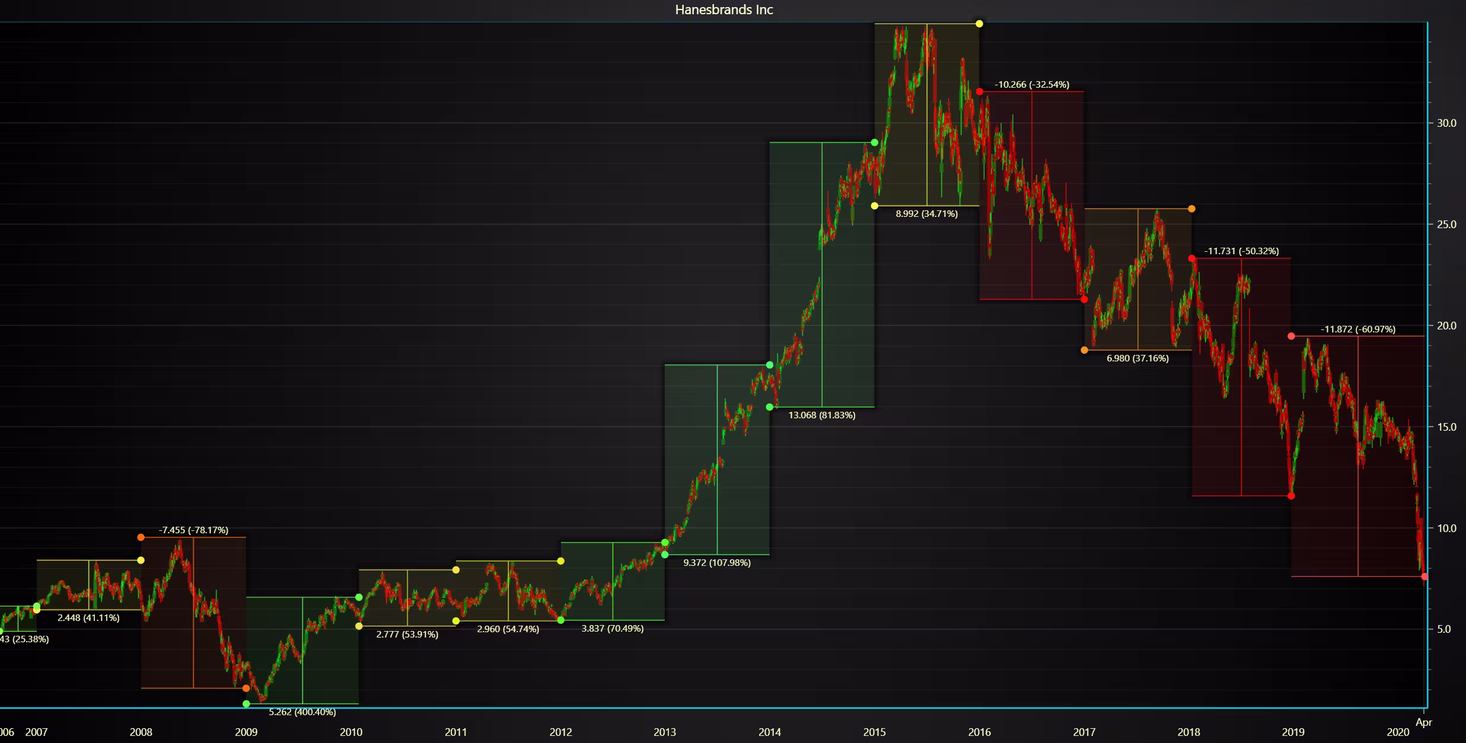The image size is (1466, 743).
Task: Click the 2020 label on time axis
Action: coord(1398,732)
